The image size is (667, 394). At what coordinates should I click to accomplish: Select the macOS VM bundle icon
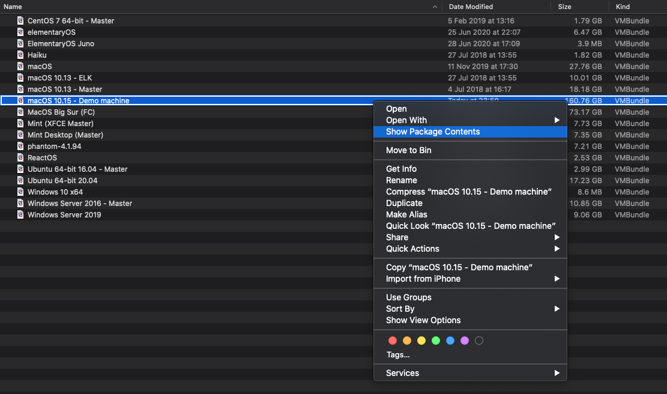20,67
